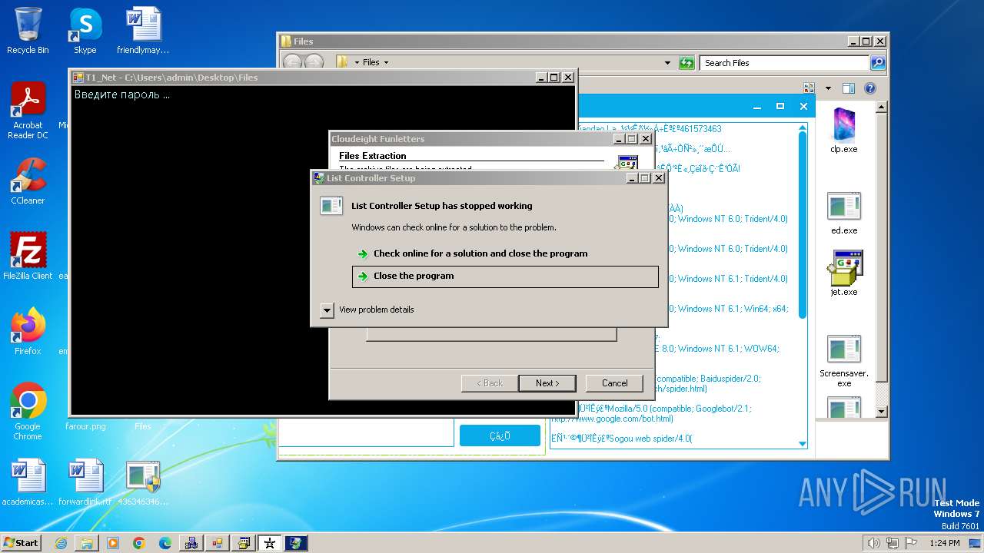Minimize the blue-titled application window
This screenshot has width=984, height=553.
[756, 106]
